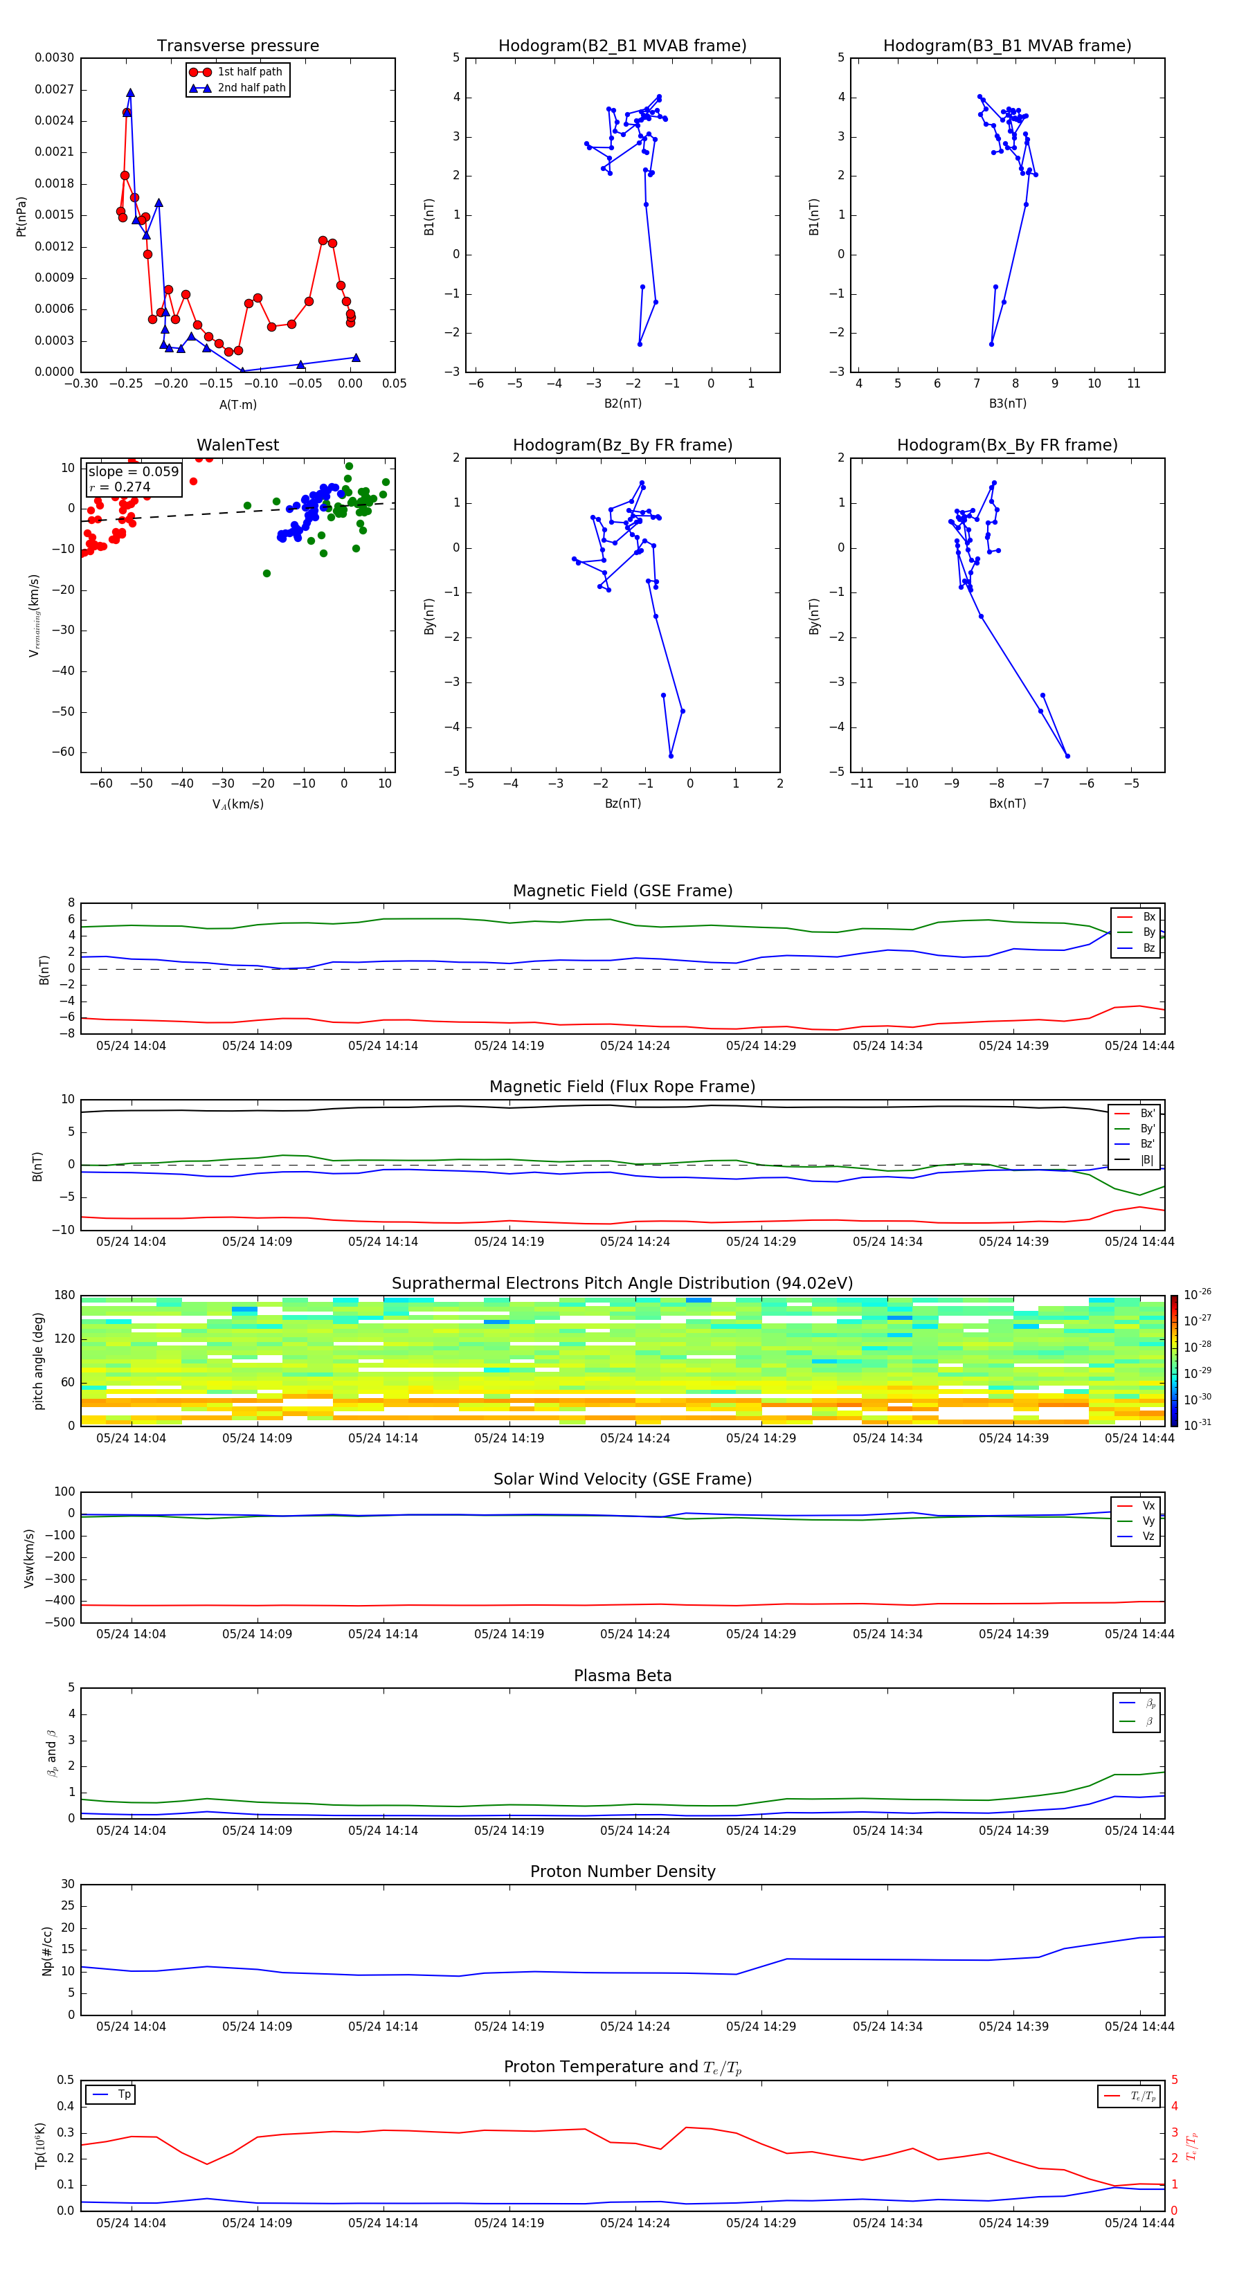Click the 'Bz(nT)' x-axis label

pos(622,804)
